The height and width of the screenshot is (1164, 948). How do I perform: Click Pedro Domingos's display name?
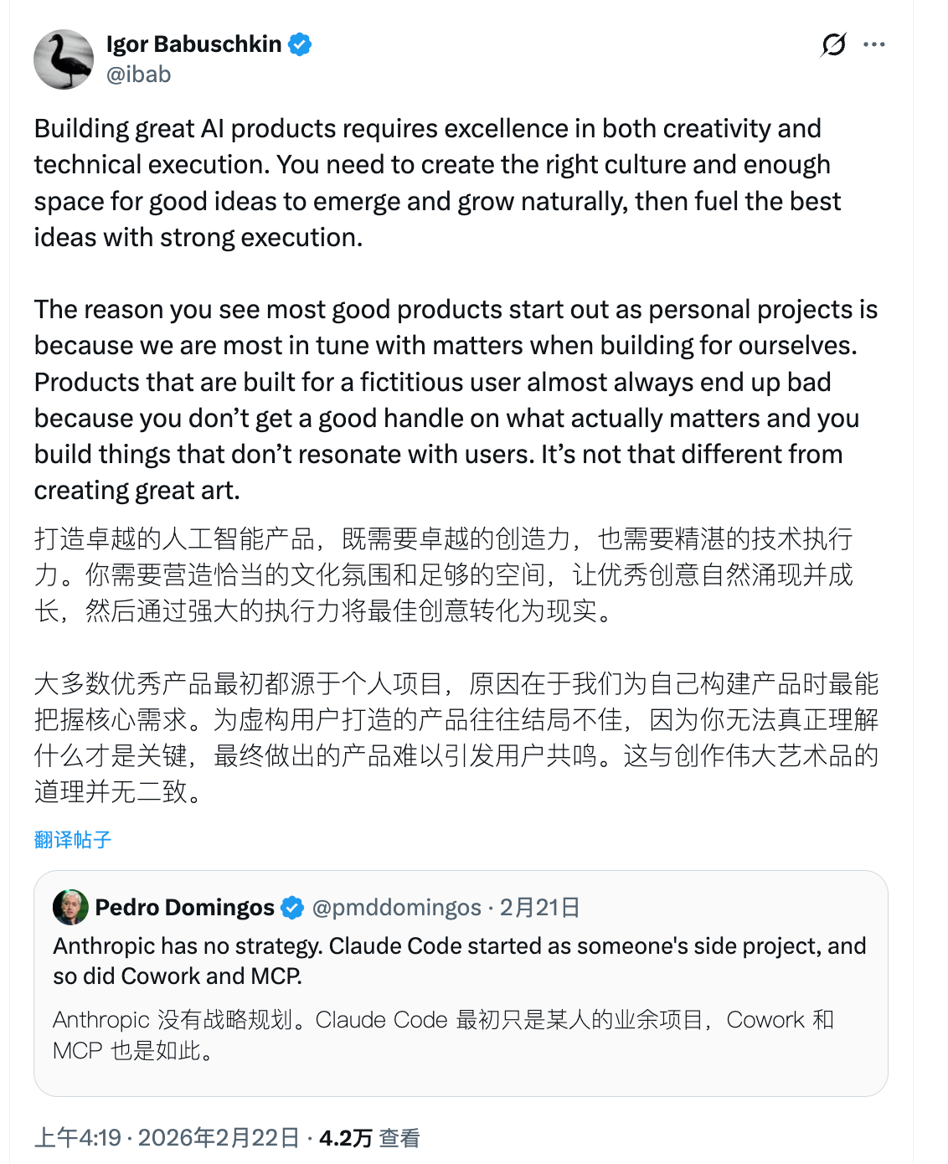click(186, 907)
